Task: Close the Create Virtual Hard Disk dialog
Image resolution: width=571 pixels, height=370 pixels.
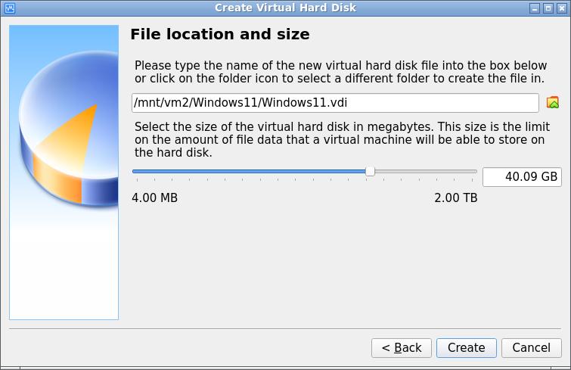Action: pyautogui.click(x=560, y=8)
